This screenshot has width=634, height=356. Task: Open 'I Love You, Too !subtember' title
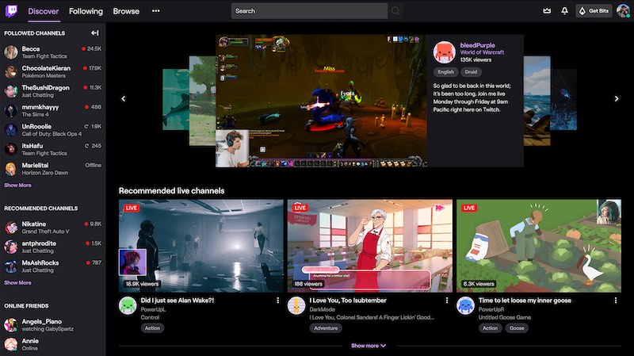point(348,300)
